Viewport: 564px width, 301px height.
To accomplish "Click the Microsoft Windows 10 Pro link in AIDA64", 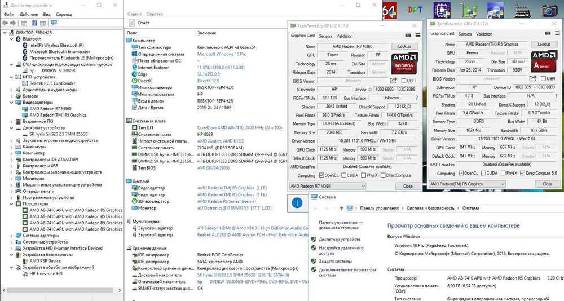I will (x=222, y=54).
